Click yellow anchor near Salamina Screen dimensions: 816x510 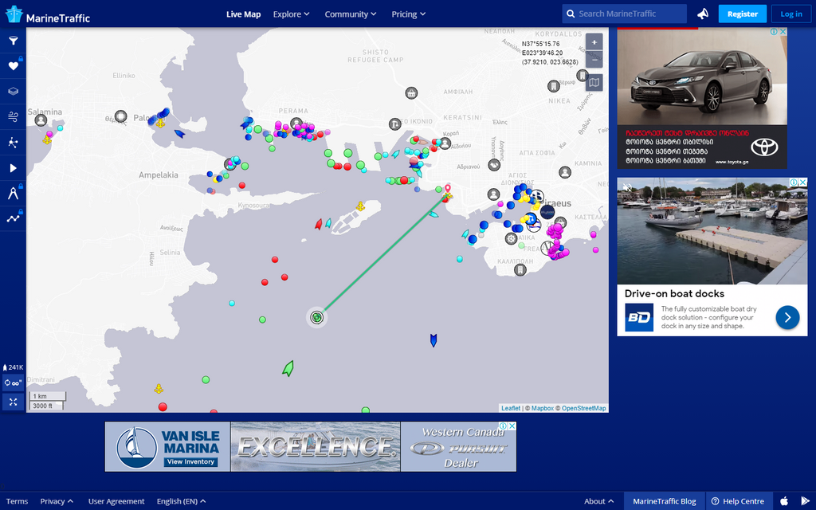tap(47, 139)
